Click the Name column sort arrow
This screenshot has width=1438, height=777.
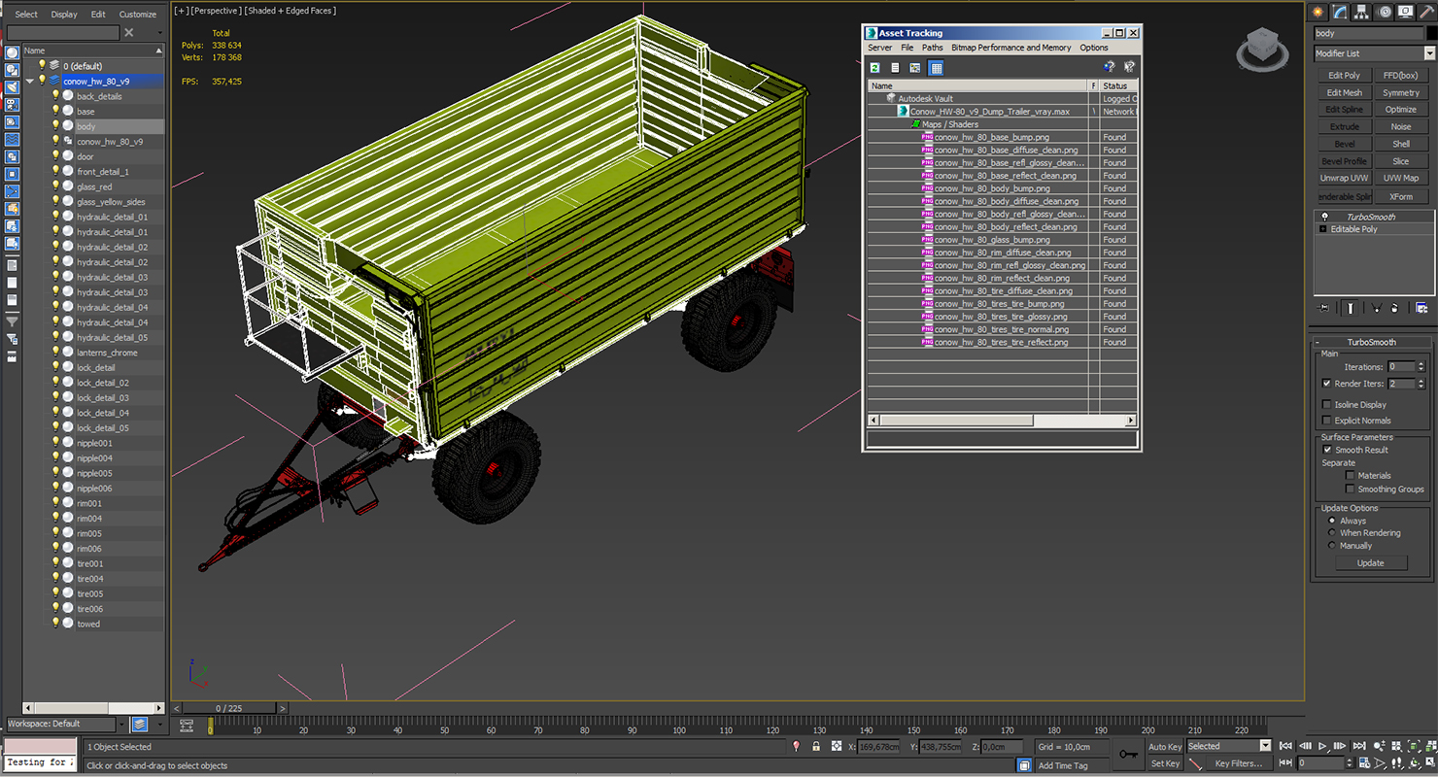point(158,51)
